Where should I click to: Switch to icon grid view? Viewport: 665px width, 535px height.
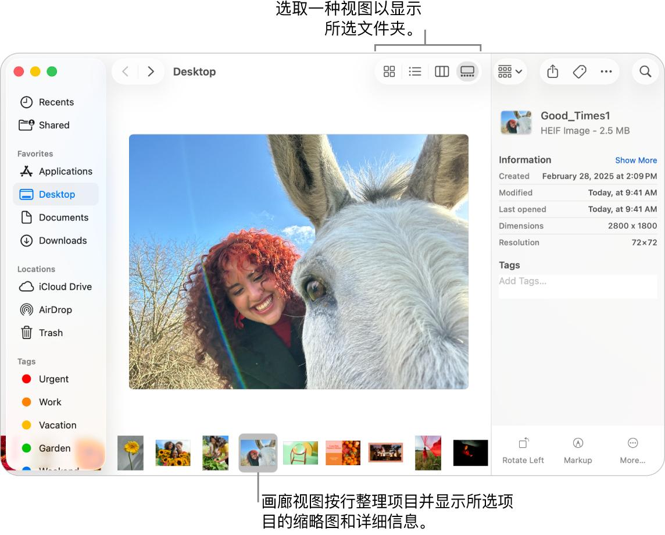389,72
